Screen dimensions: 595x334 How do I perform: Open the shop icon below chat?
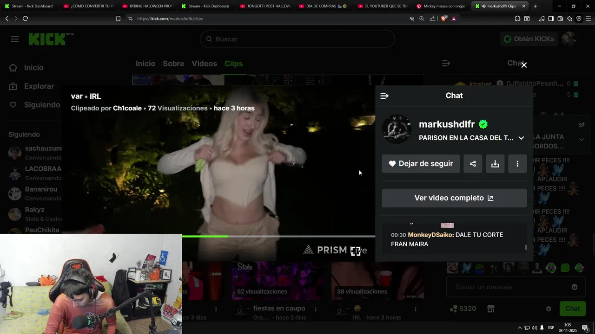coord(490,309)
